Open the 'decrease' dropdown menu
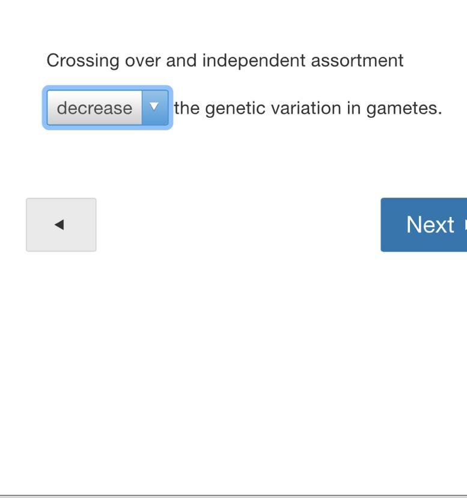467x498 pixels. pyautogui.click(x=108, y=108)
